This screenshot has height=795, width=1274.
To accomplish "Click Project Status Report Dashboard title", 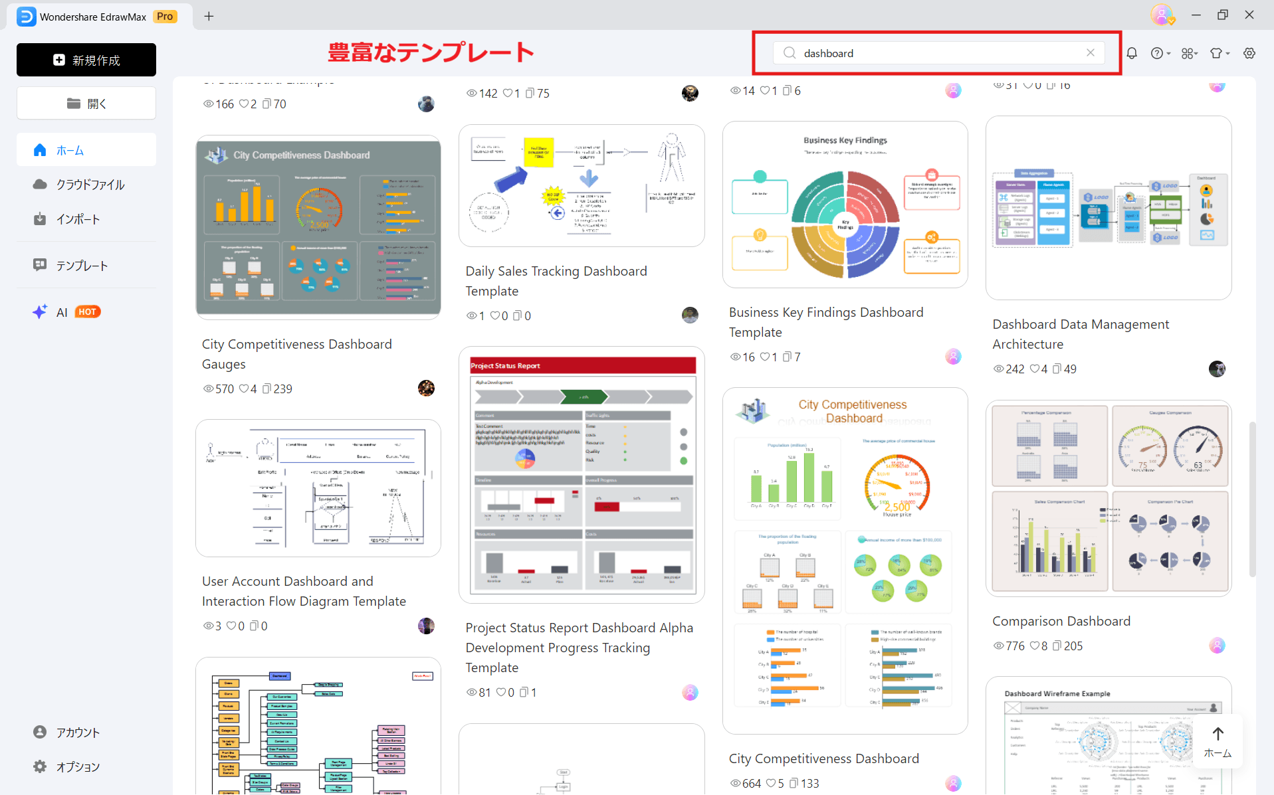I will coord(580,648).
